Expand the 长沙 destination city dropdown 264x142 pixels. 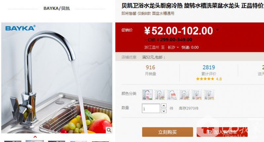point(173,48)
